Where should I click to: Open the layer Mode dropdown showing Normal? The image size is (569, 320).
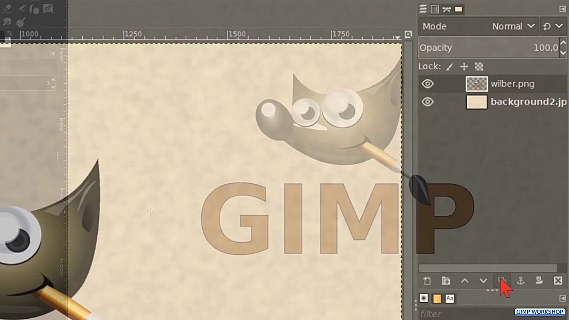click(479, 26)
